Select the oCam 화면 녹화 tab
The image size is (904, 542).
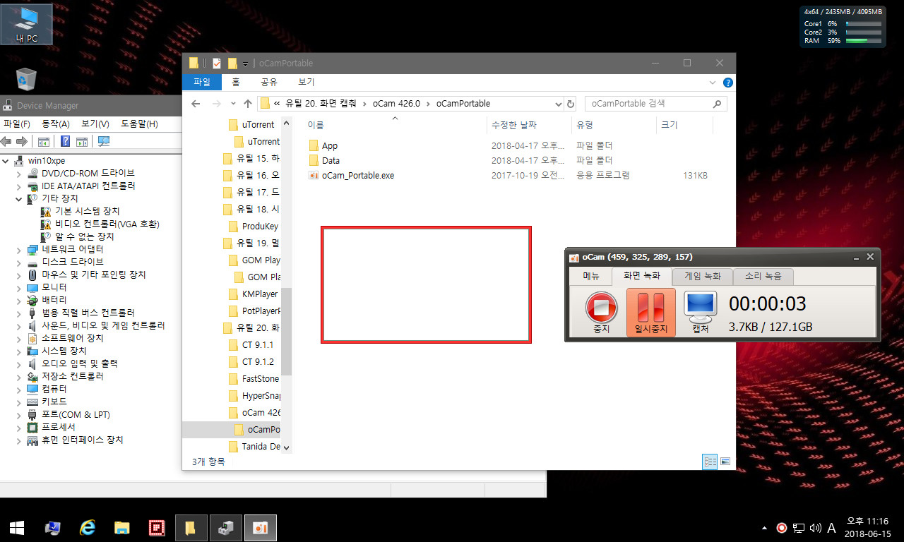[642, 276]
